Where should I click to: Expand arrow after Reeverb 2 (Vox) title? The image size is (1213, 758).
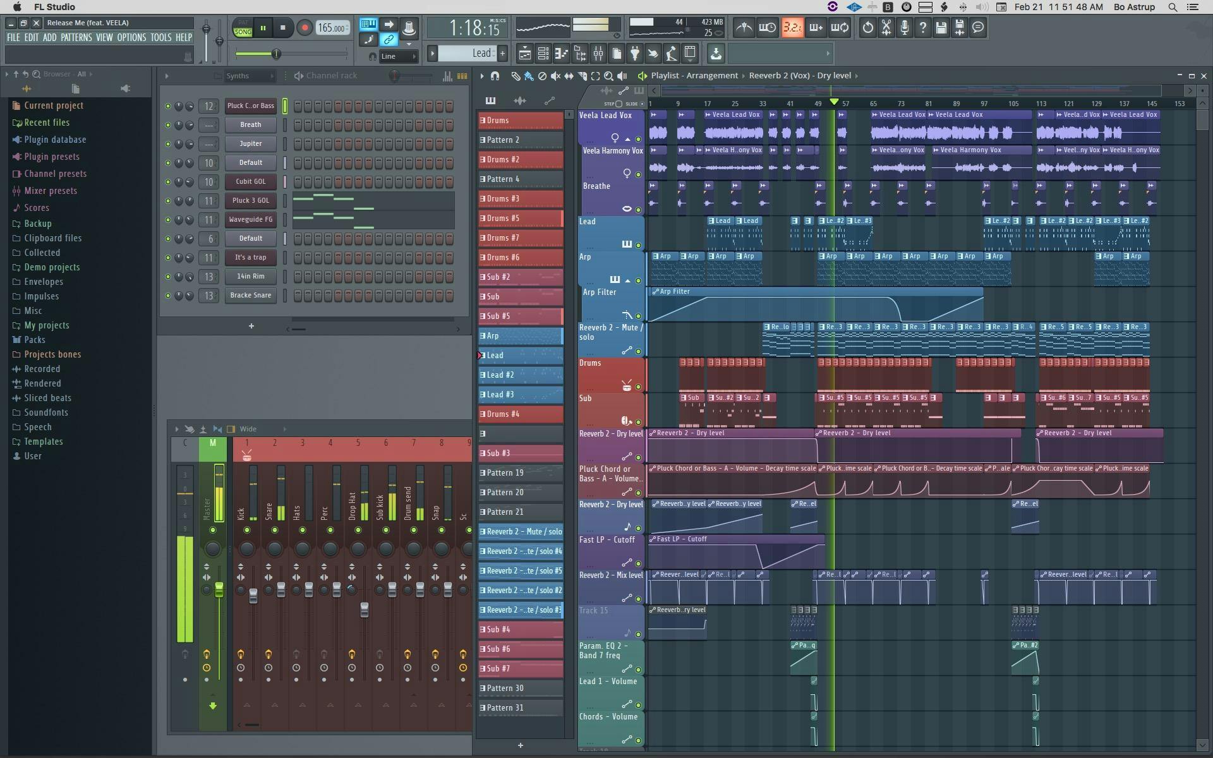point(857,76)
